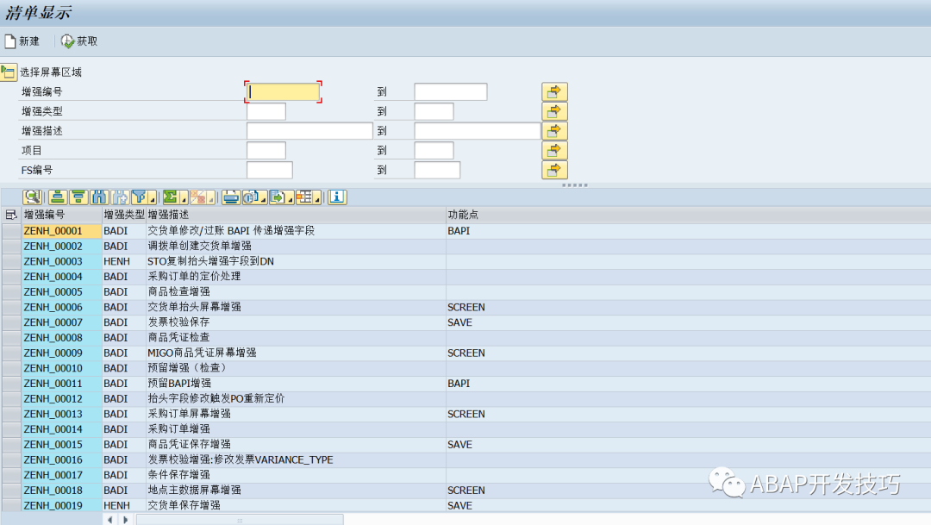Click the blue Information icon
The width and height of the screenshot is (931, 525).
[x=337, y=197]
